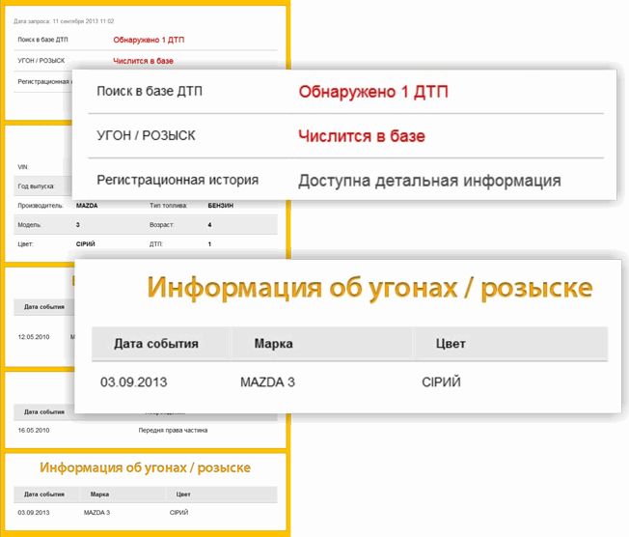Click 'Дата события' header above 12.05.2010
Viewport: 629px width, 537px height.
(x=44, y=307)
